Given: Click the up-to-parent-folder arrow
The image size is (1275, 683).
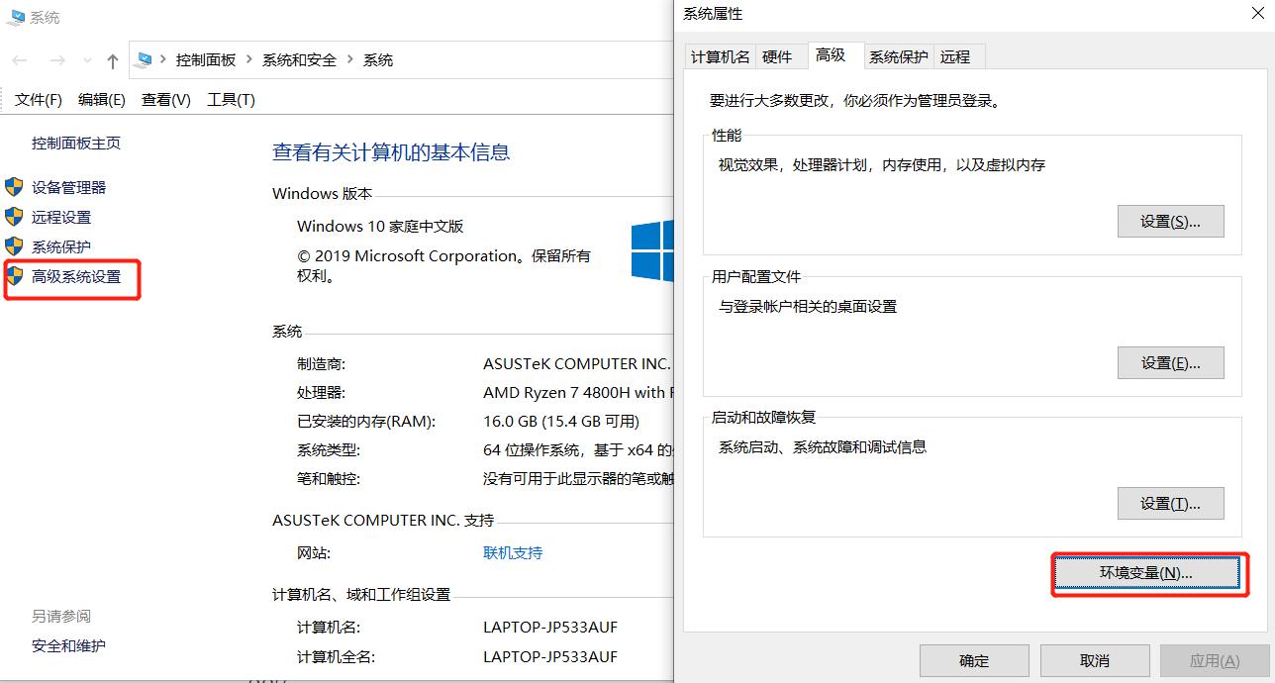Looking at the screenshot, I should tap(113, 59).
